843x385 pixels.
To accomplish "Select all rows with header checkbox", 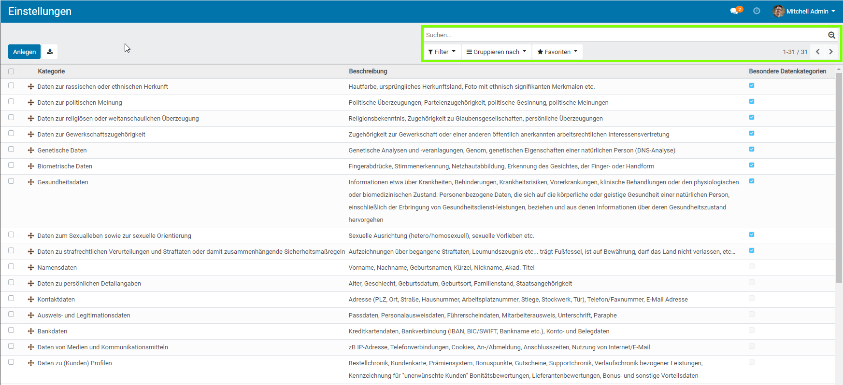I will [x=11, y=71].
